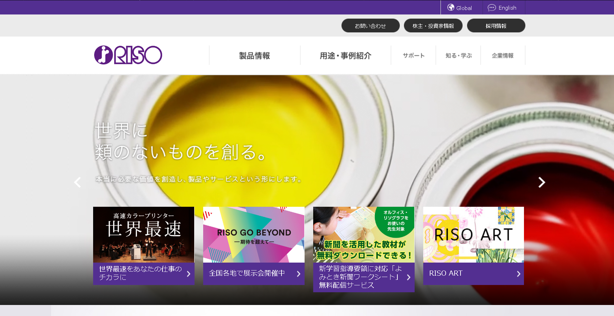
Task: Open 採用情報 recruitment button
Action: [496, 26]
